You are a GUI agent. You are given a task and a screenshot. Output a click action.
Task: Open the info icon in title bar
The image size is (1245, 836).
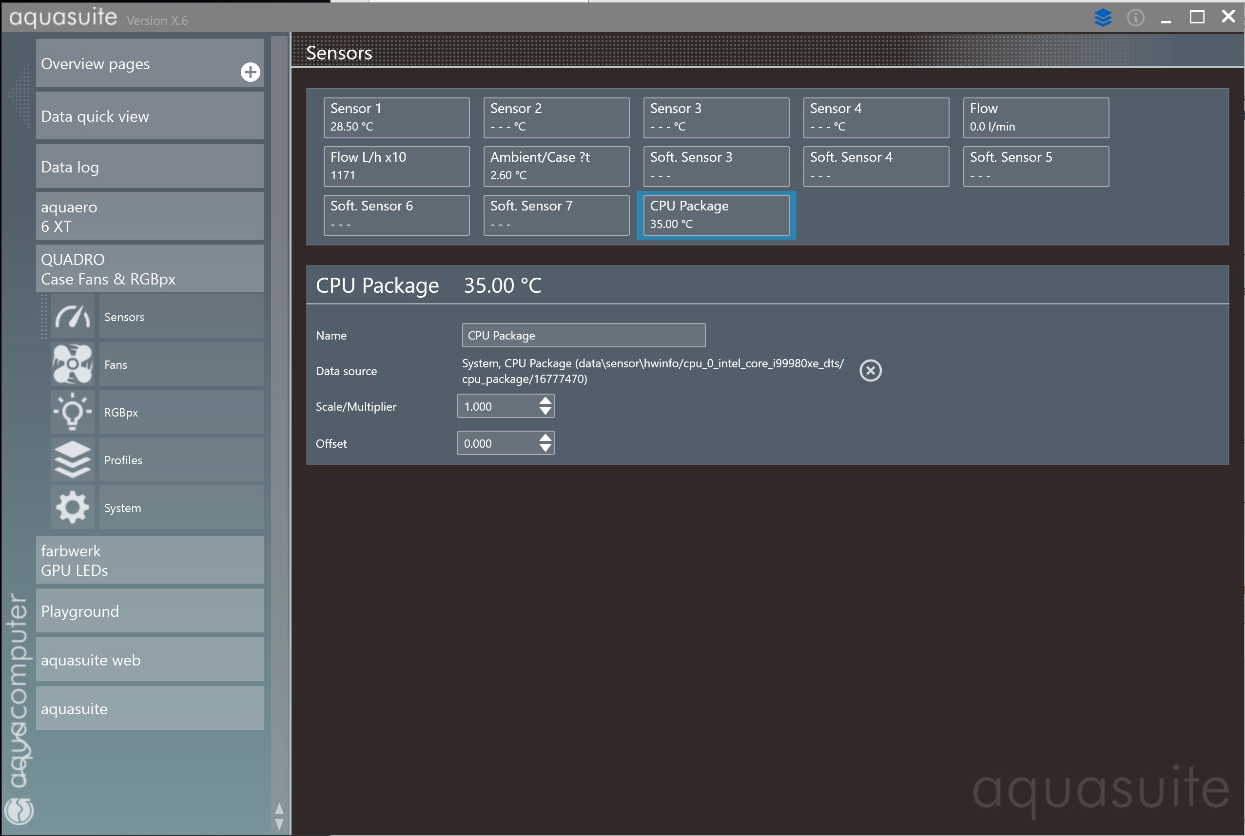(x=1135, y=18)
